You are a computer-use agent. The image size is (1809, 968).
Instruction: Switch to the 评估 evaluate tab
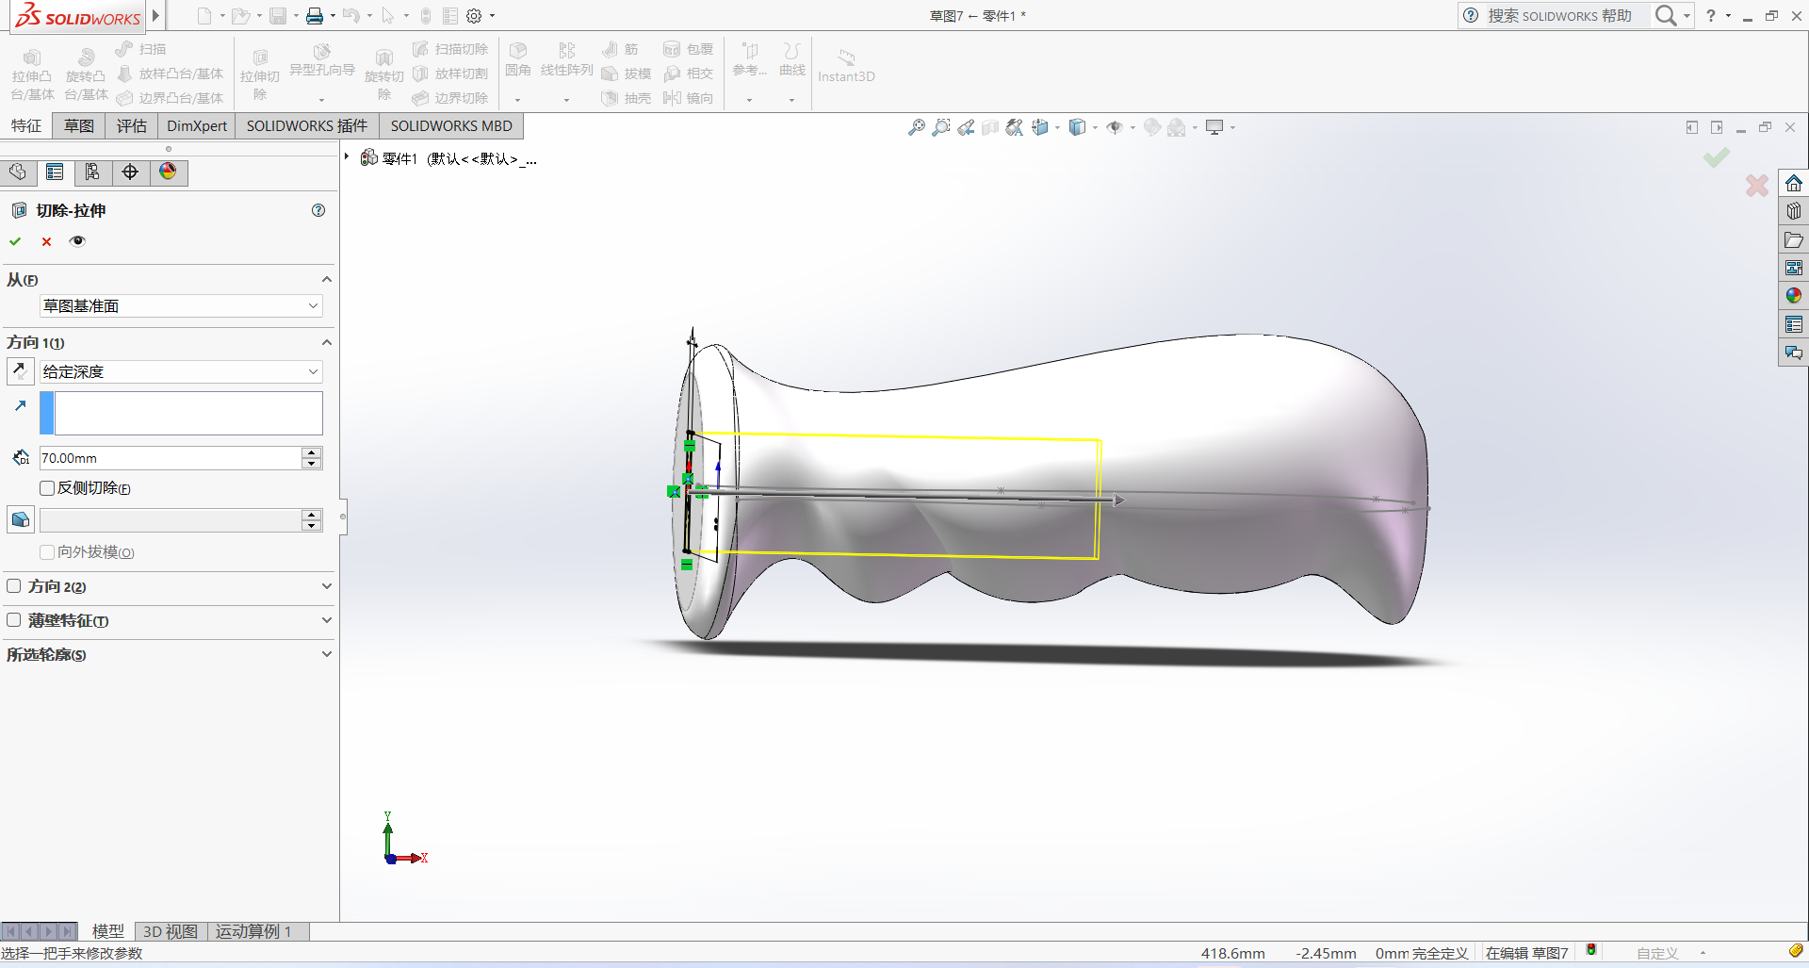132,126
